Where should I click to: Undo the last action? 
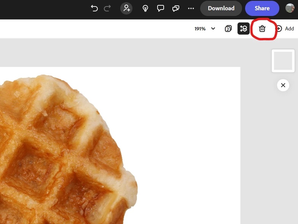point(94,8)
